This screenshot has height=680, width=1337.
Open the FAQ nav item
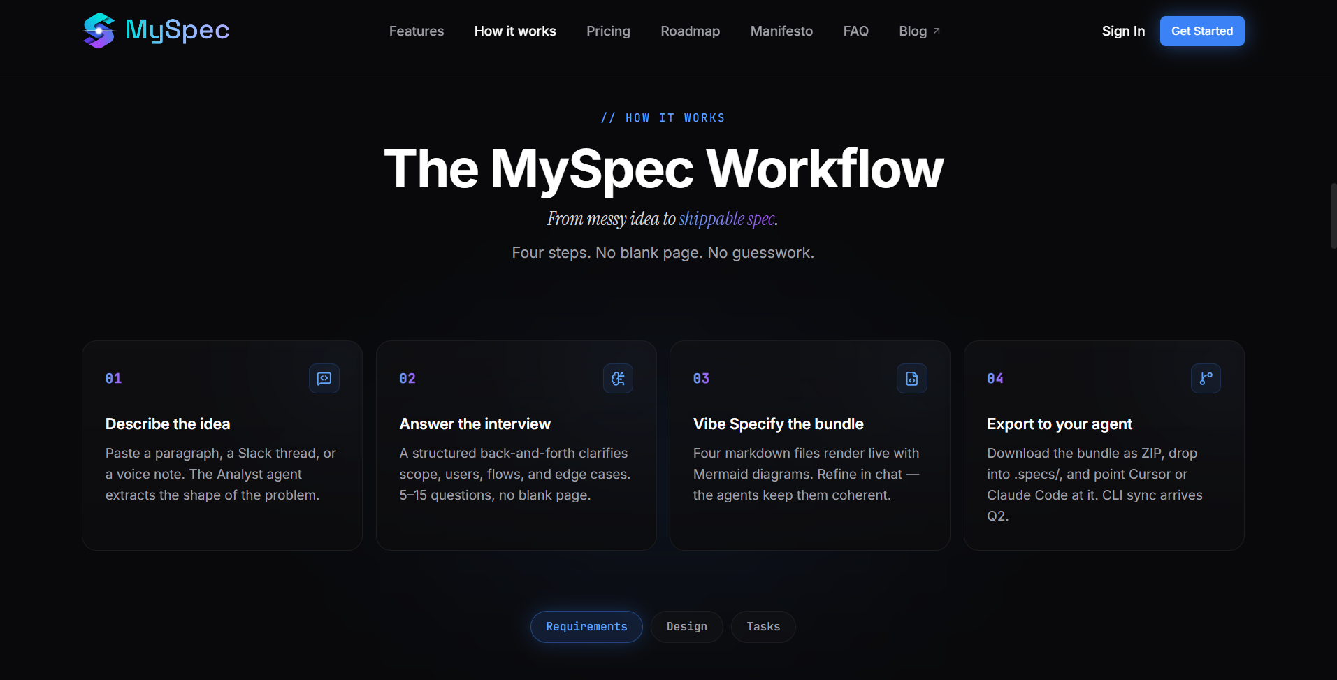[855, 31]
